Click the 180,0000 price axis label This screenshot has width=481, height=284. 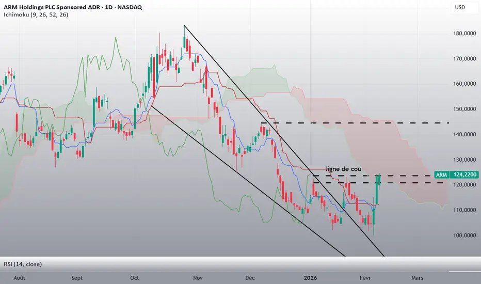coord(464,33)
